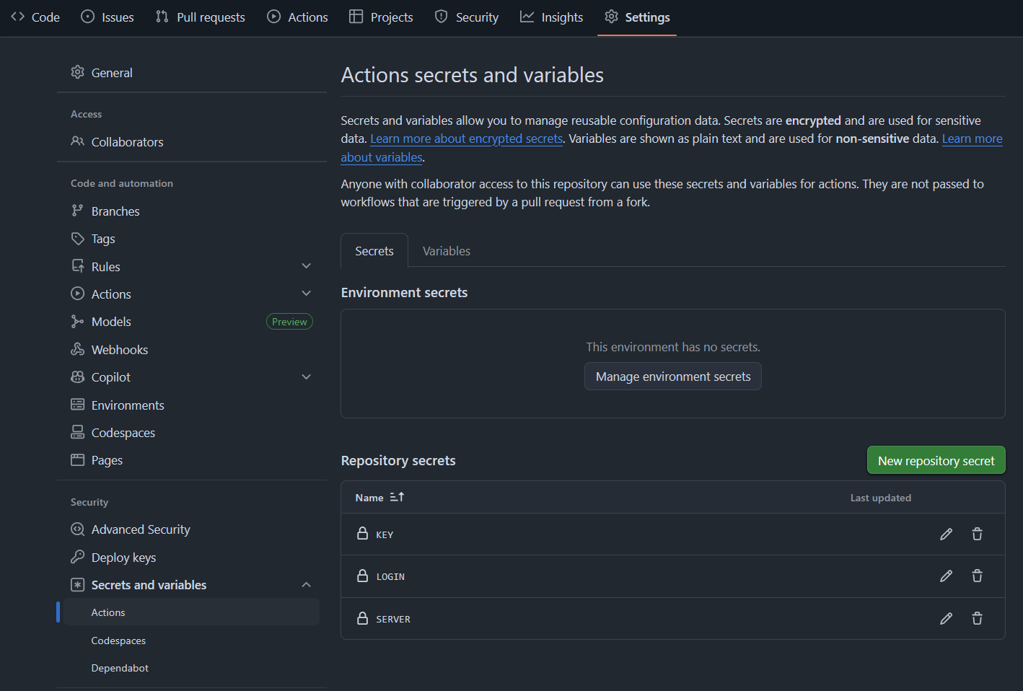Image resolution: width=1023 pixels, height=691 pixels.
Task: Select Dependabot under Secrets and variables
Action: coord(120,668)
